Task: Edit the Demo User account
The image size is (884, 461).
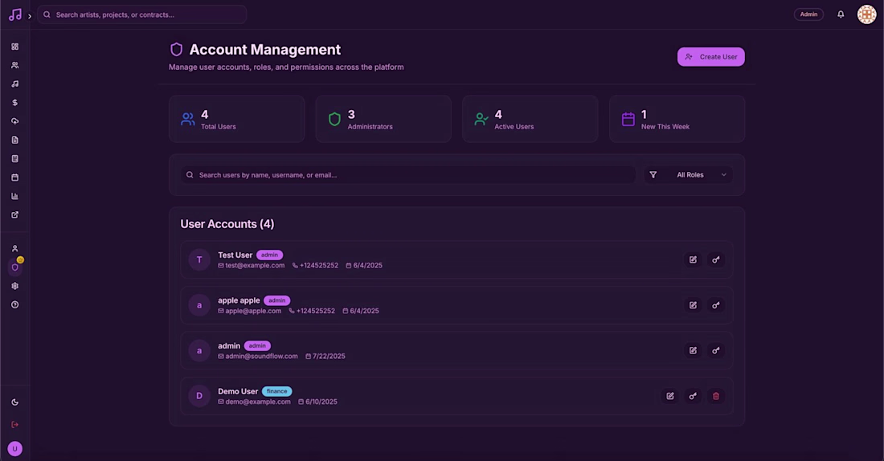Action: (x=669, y=396)
